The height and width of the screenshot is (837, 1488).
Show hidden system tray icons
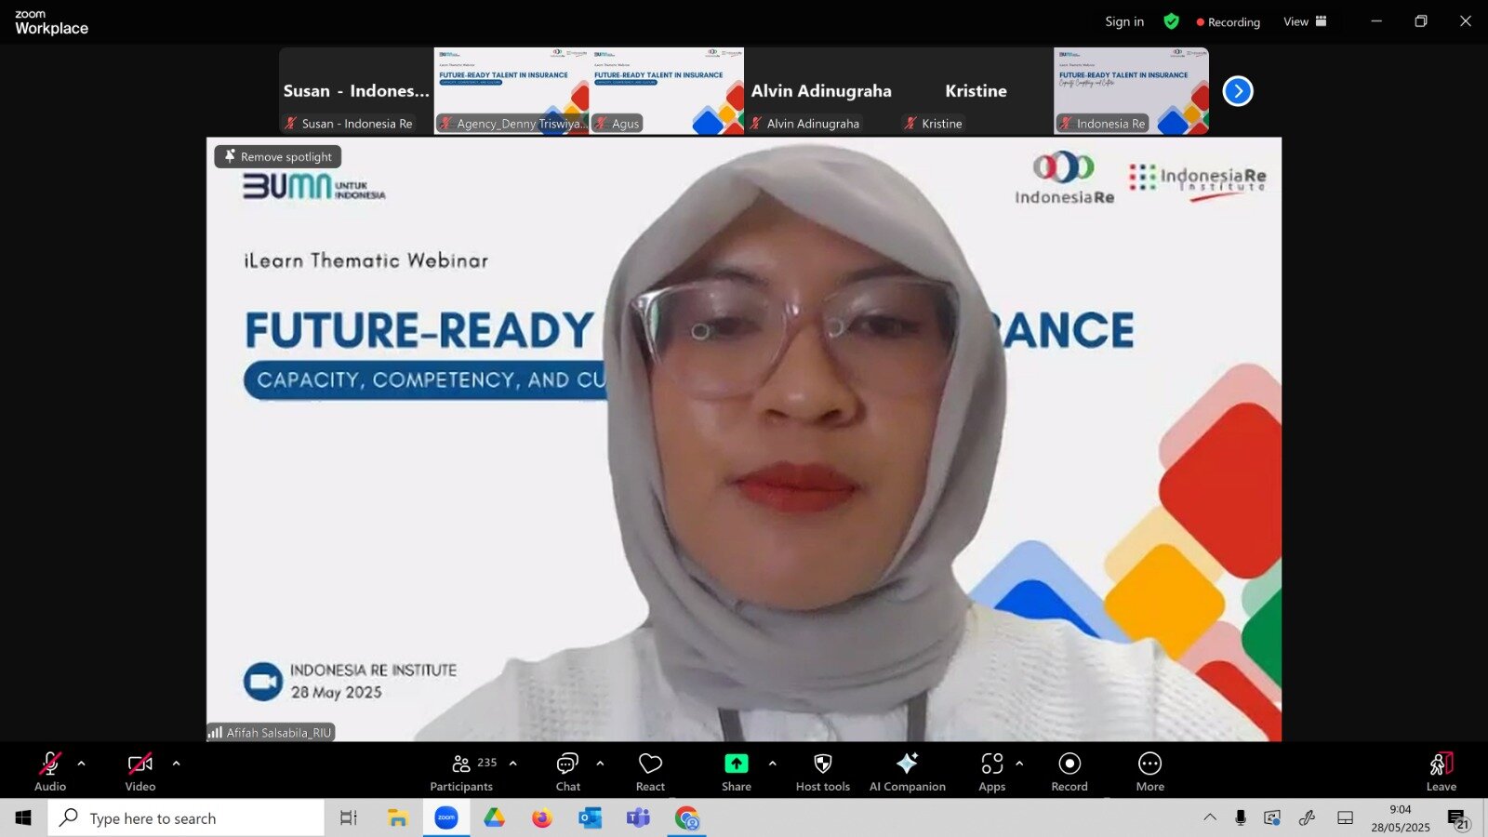[1210, 817]
